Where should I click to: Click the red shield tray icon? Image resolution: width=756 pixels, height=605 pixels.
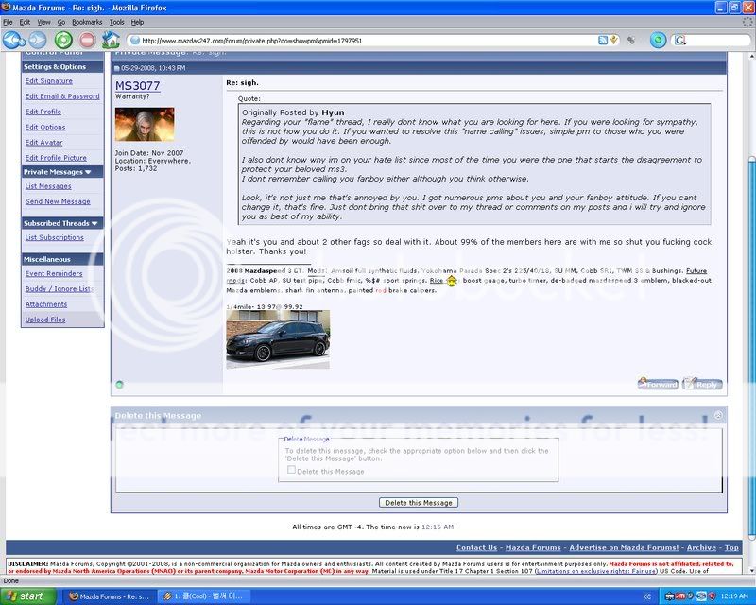click(712, 596)
